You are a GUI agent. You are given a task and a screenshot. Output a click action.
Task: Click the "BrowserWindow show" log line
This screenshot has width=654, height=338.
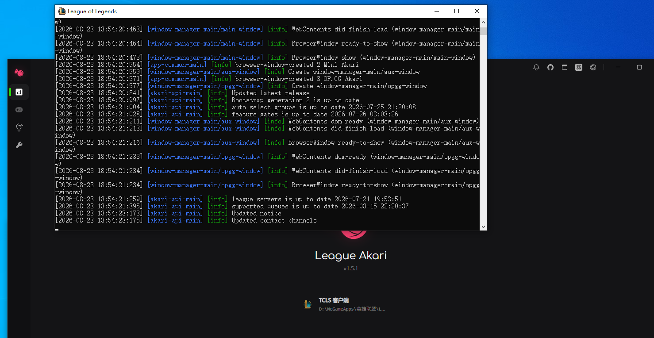point(265,58)
